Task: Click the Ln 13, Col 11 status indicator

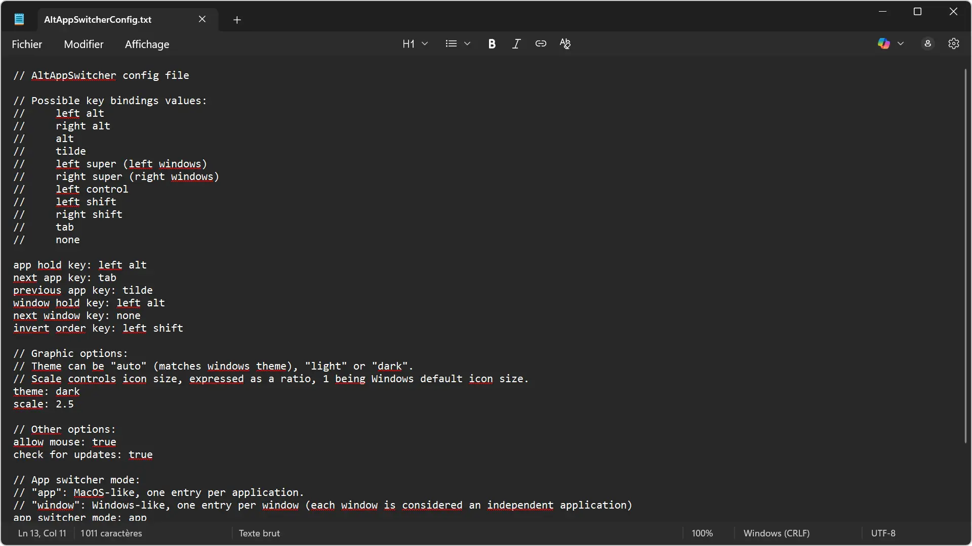Action: pyautogui.click(x=42, y=533)
